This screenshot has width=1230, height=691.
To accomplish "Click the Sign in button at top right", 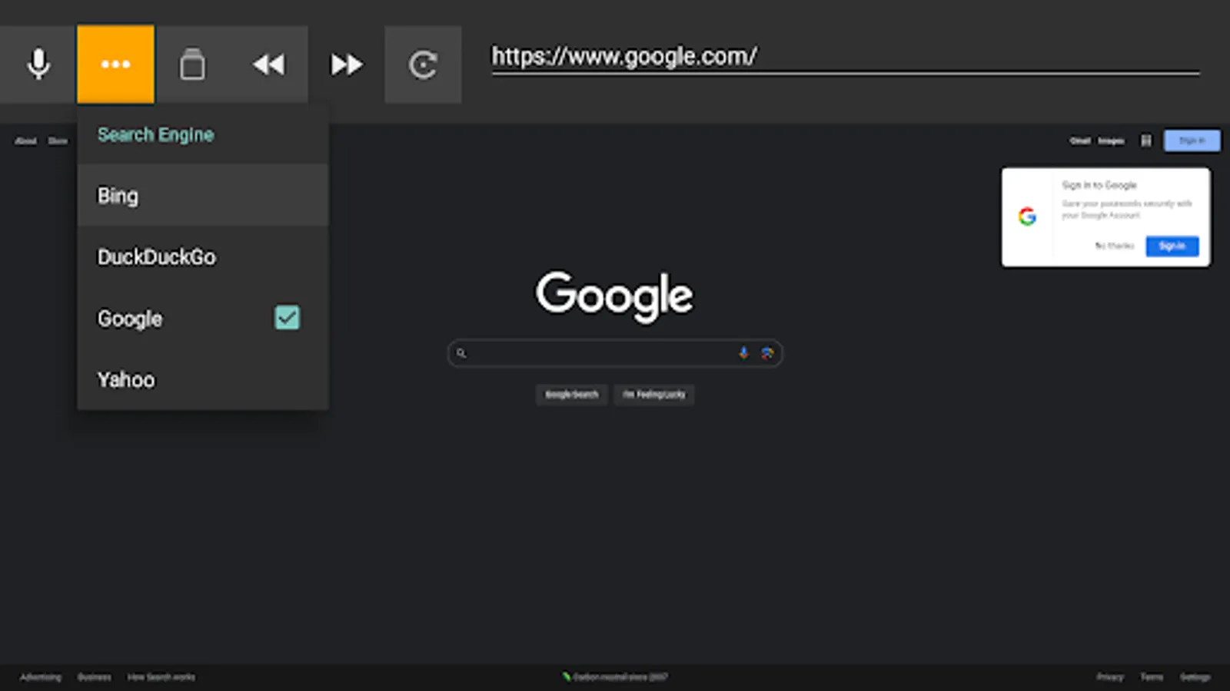I will 1192,141.
